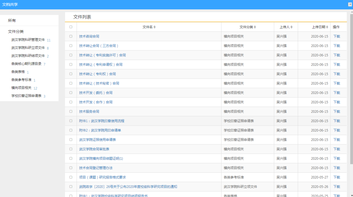Screen dimensions: 353x197
Task: Open the 技术合同登记管理办法 file link
Action: point(95,168)
